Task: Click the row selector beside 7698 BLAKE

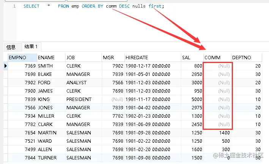Action: click(x=5, y=74)
